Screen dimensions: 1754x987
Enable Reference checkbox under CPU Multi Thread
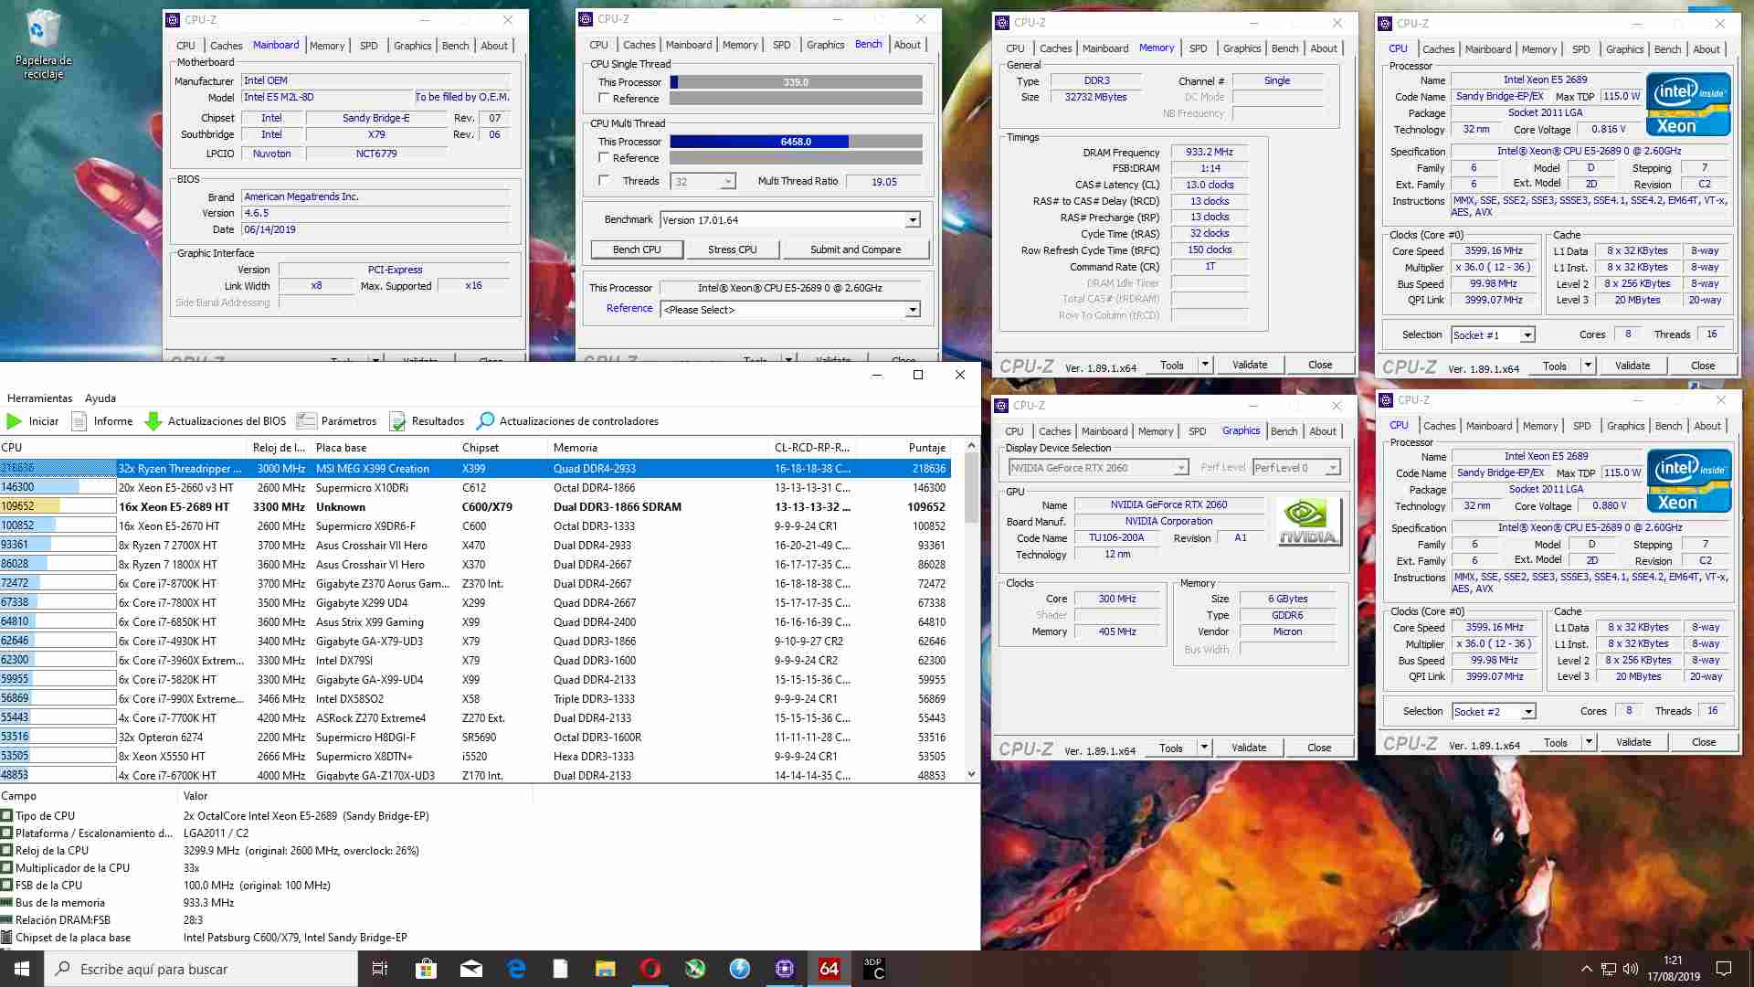tap(604, 158)
